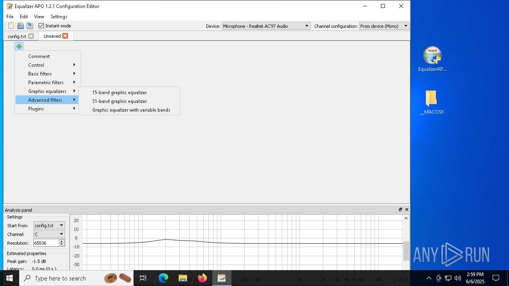Open the Channel dropdown in Analysis panel
Screen dimensions: 509x286
[x=49, y=234]
